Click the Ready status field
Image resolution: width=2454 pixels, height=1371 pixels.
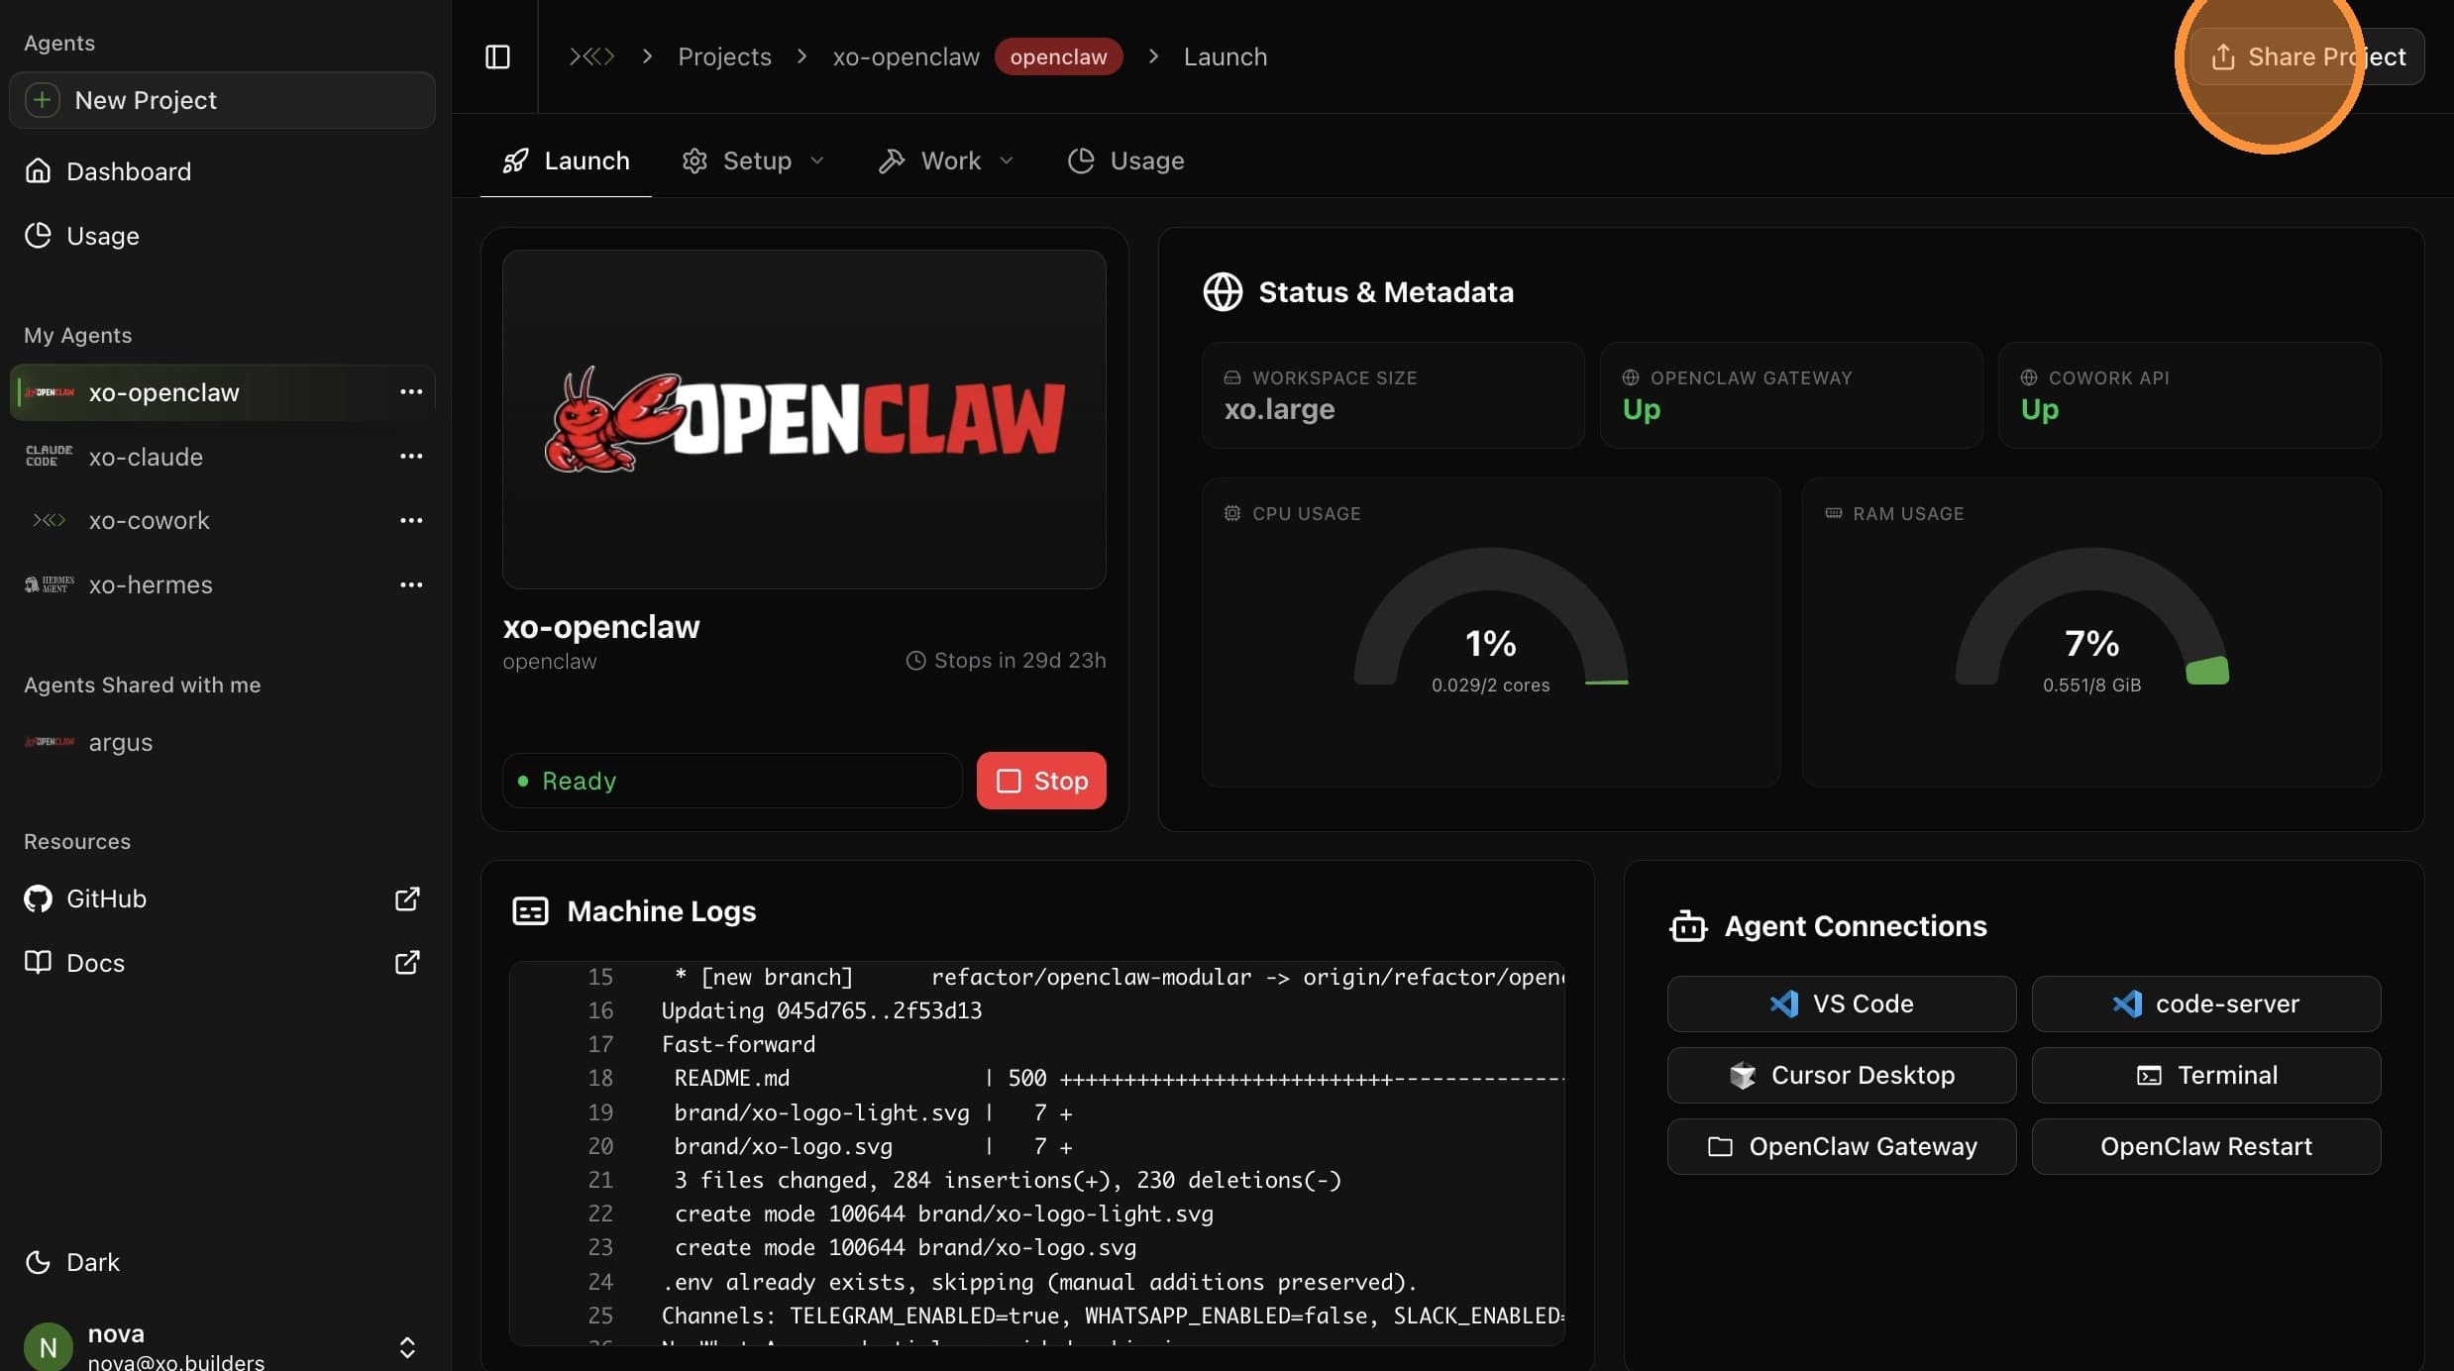[x=732, y=781]
